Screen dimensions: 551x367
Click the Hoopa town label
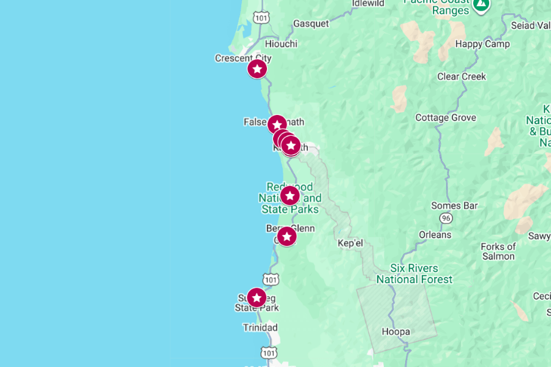(x=395, y=332)
